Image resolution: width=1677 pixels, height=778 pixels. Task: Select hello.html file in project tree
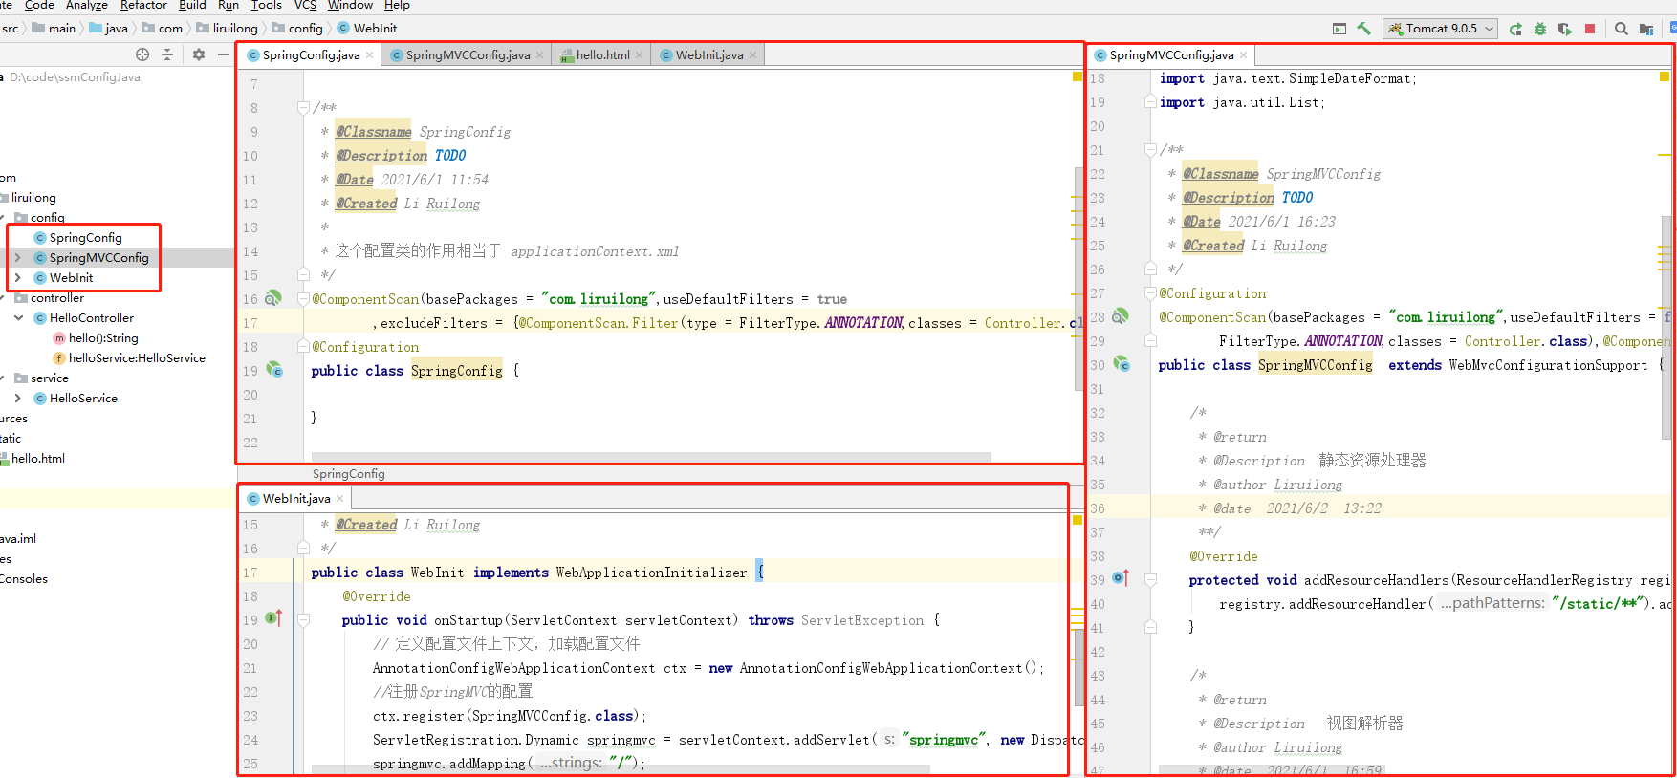coord(37,459)
